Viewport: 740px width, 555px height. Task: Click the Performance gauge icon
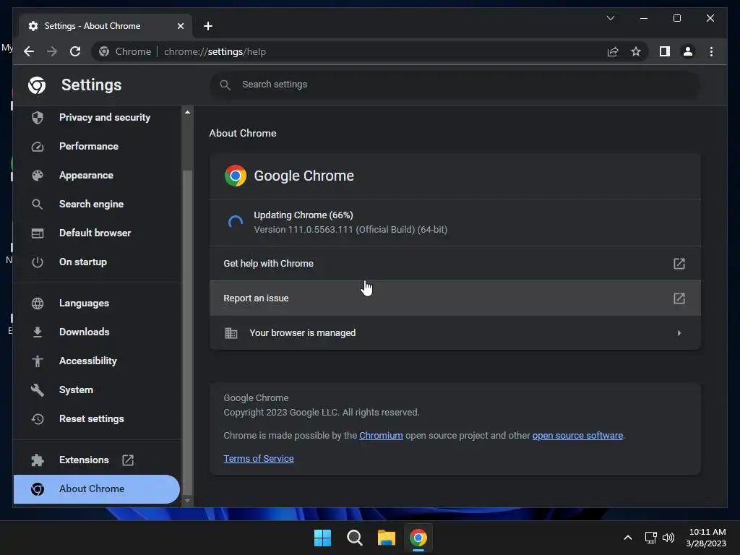click(38, 147)
